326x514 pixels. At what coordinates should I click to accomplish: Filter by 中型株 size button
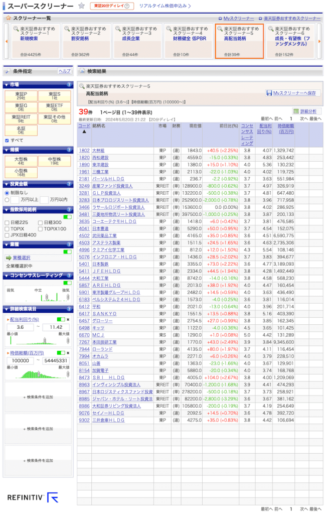pyautogui.click(x=54, y=161)
